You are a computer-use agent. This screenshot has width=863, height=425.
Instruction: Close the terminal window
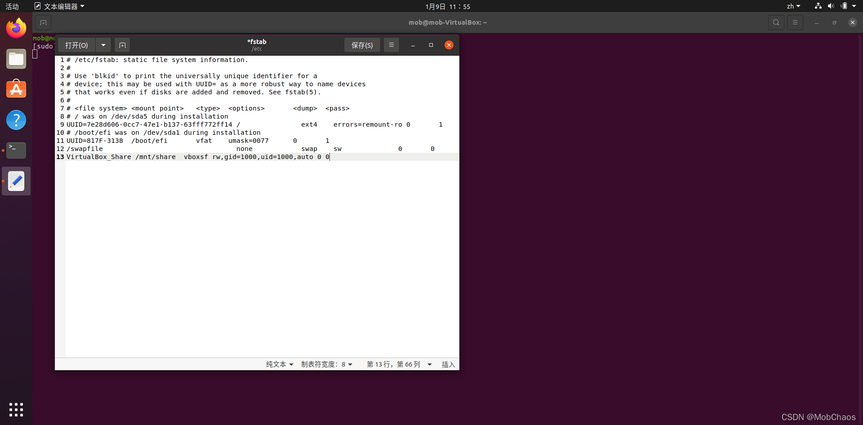coord(853,22)
